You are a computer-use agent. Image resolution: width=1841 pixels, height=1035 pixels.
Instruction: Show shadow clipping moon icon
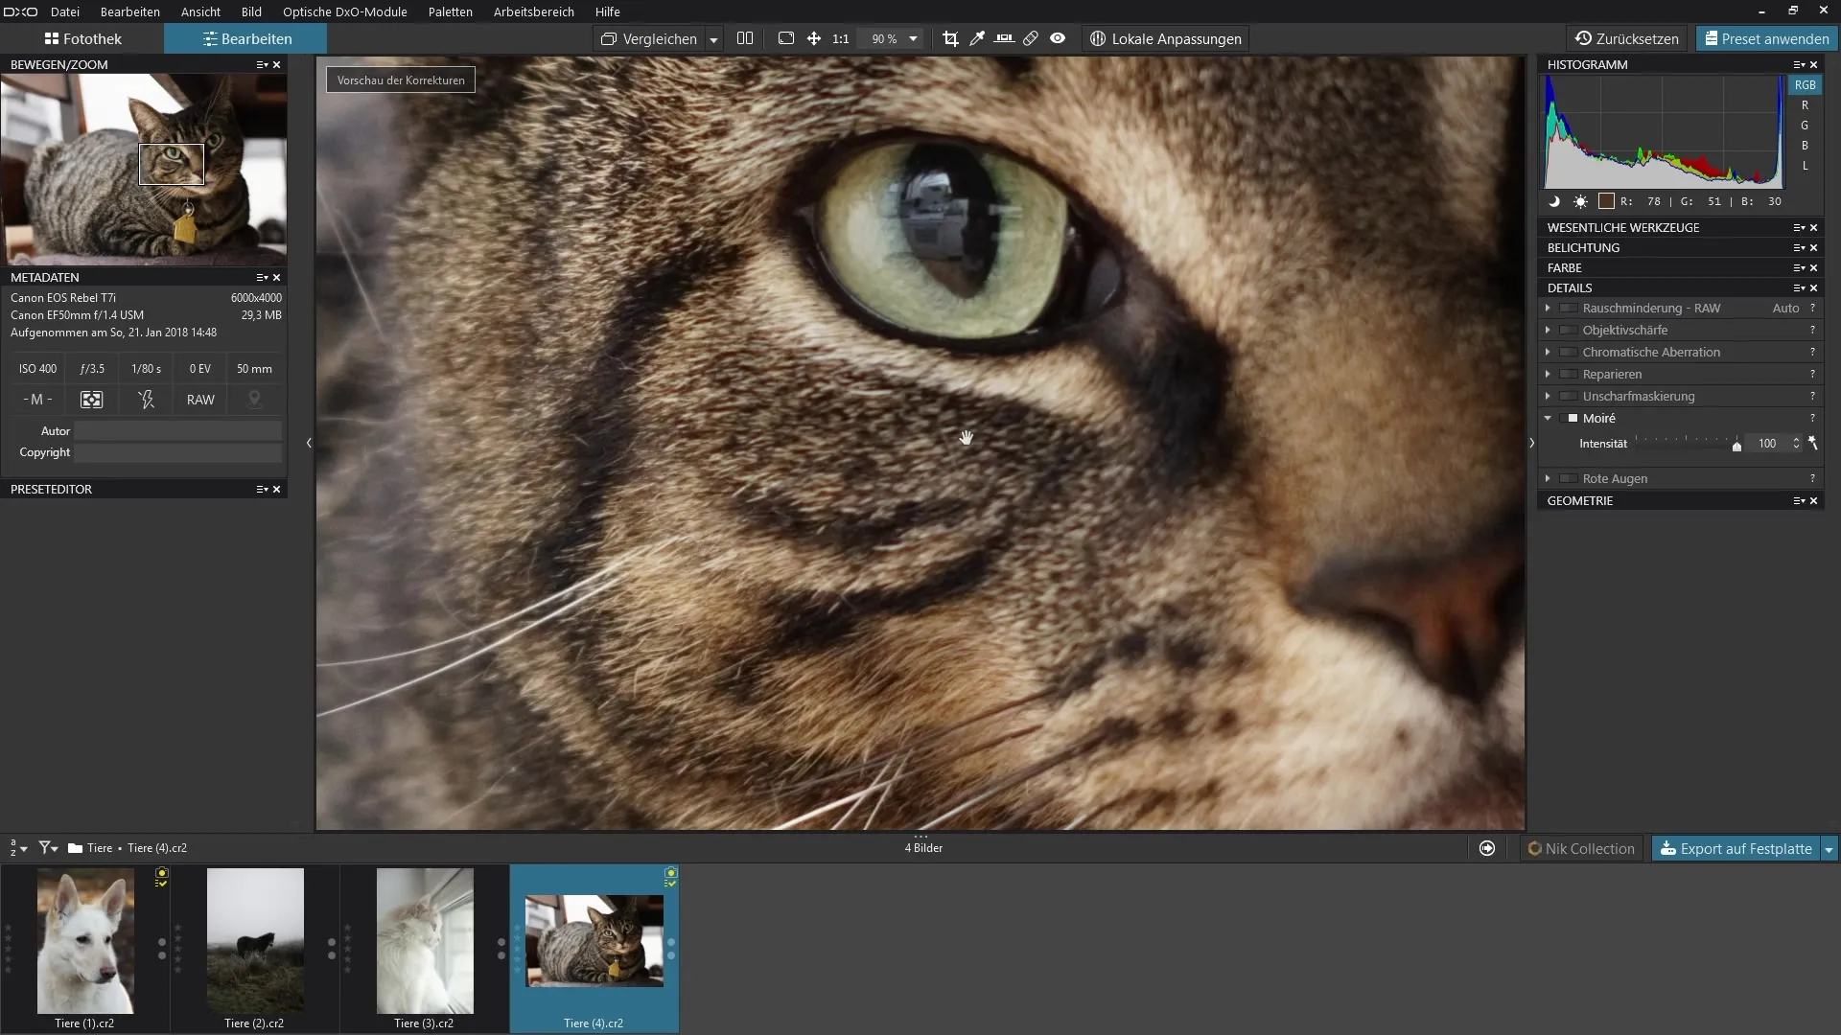(x=1554, y=201)
